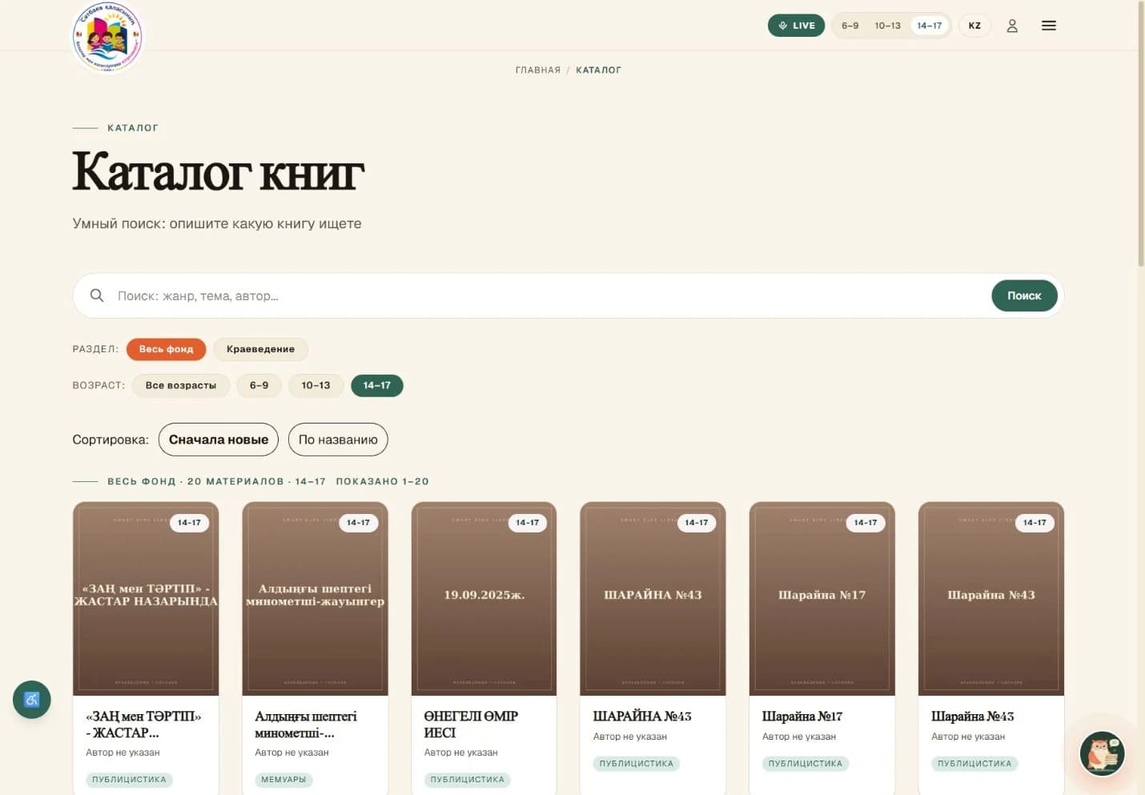The height and width of the screenshot is (795, 1145).
Task: Click the library logo in header
Action: [x=107, y=37]
